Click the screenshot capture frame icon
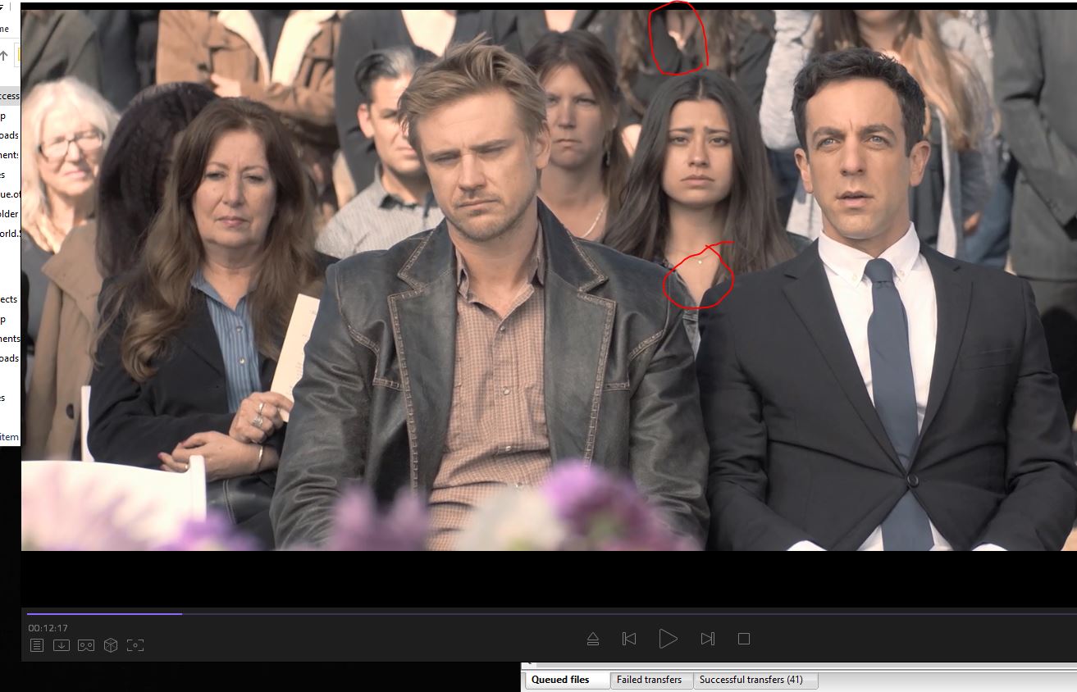Screen dimensions: 1077x692 click(x=135, y=645)
